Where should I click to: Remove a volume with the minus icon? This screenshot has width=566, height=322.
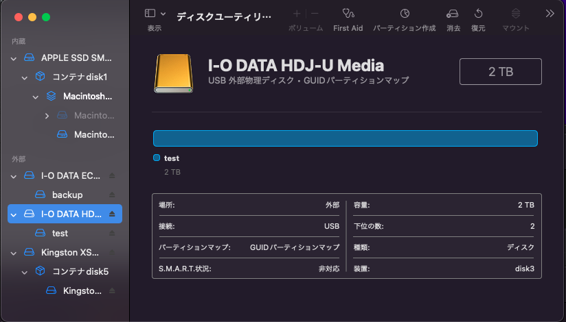pos(315,14)
